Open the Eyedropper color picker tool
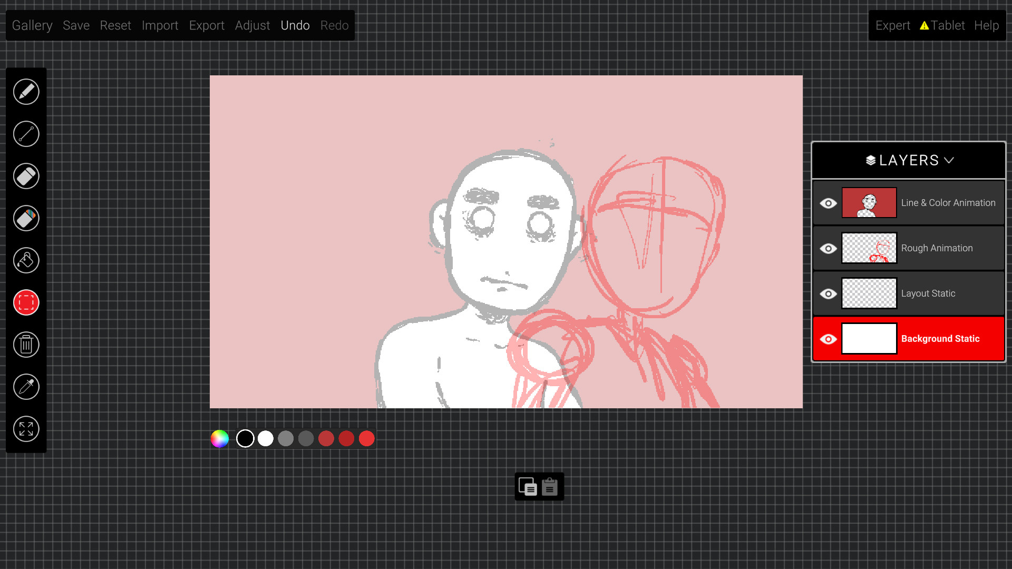This screenshot has width=1012, height=569. pyautogui.click(x=26, y=387)
